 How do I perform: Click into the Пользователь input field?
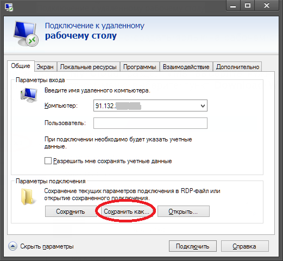tap(150, 123)
